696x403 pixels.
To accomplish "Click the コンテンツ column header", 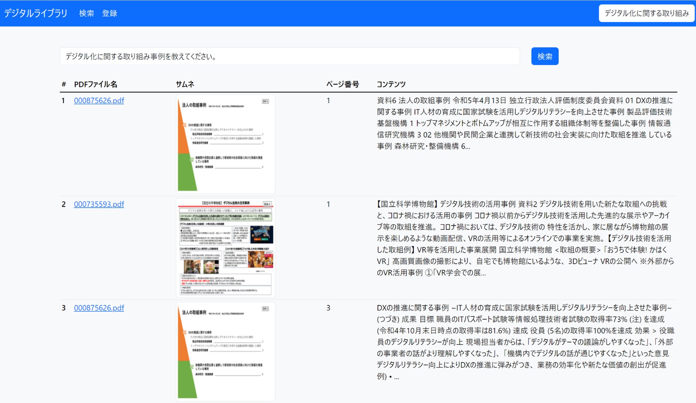I will [391, 84].
